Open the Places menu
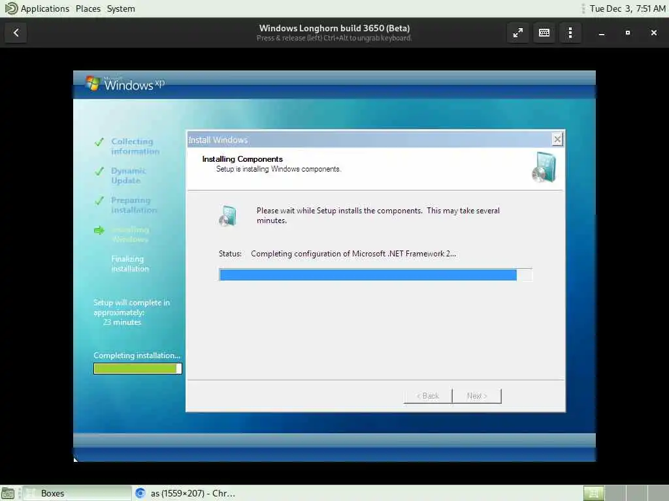Viewport: 669px width, 501px height. coord(88,8)
